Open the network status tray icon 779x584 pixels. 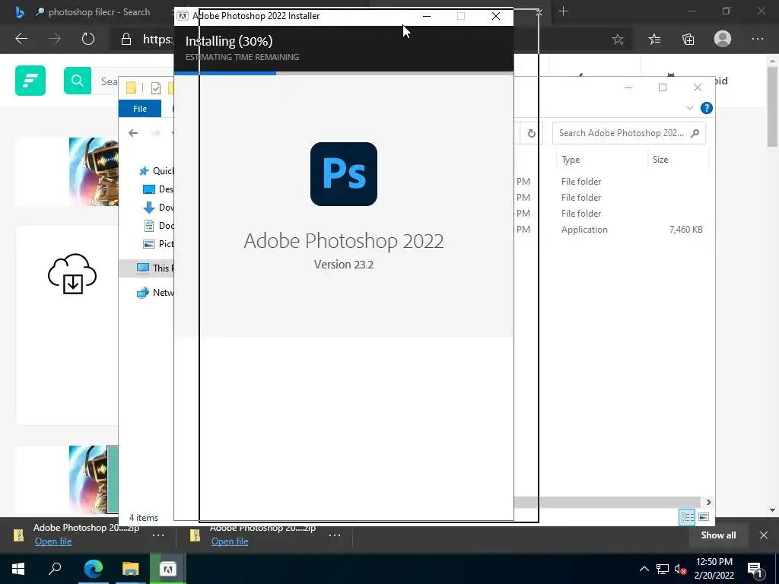coord(663,569)
